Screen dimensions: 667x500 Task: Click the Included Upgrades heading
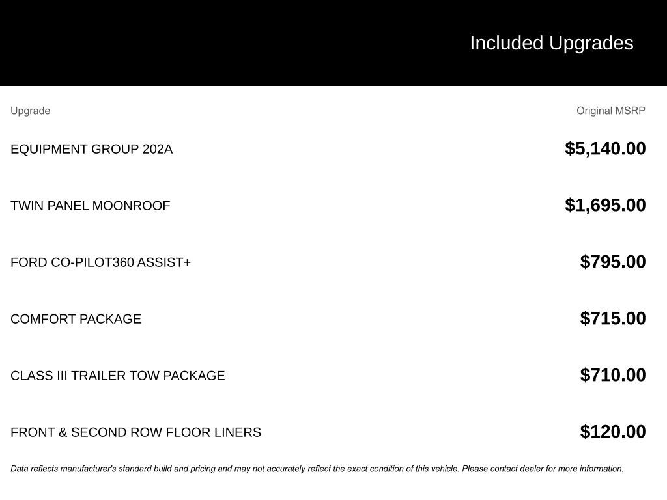tap(551, 43)
